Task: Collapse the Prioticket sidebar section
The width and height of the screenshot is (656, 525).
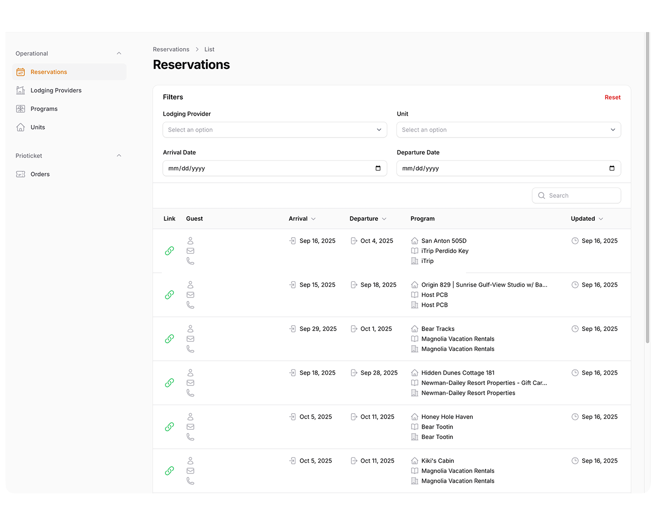Action: (x=119, y=156)
